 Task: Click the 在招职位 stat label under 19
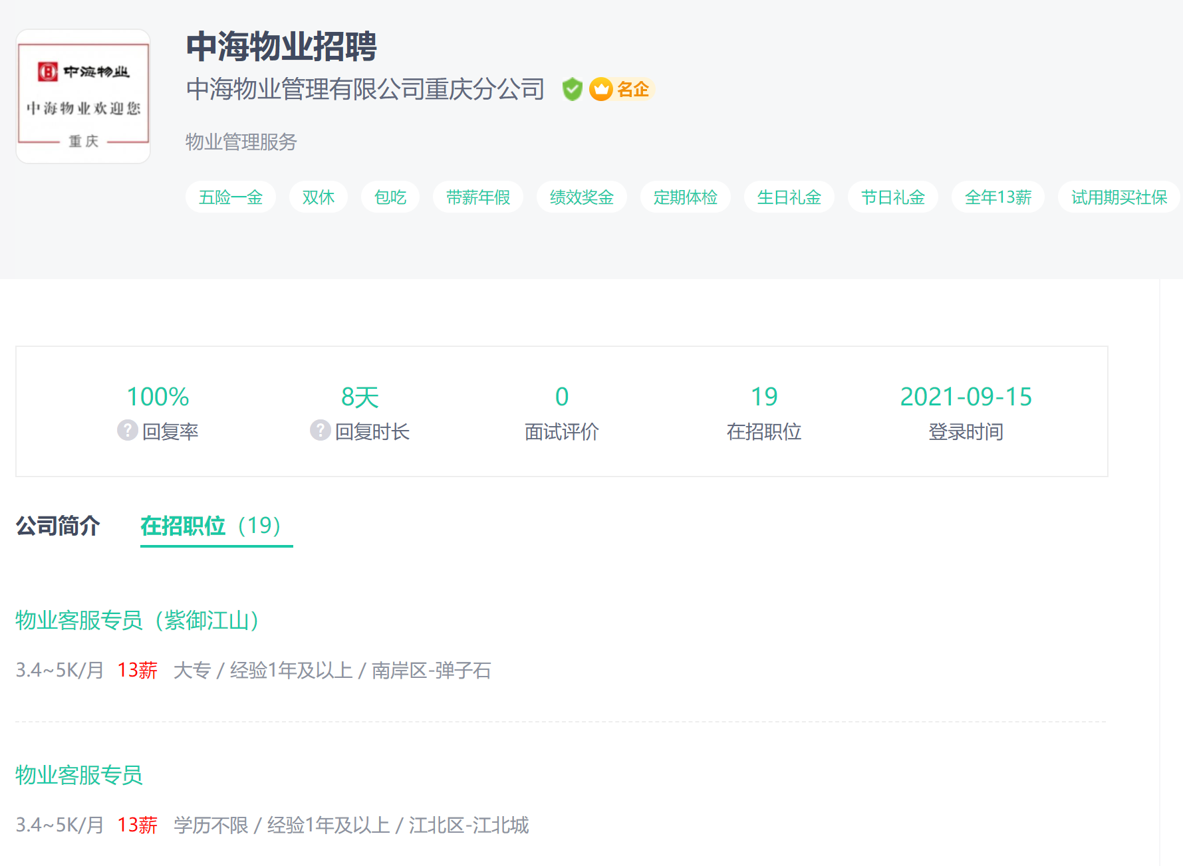[764, 431]
